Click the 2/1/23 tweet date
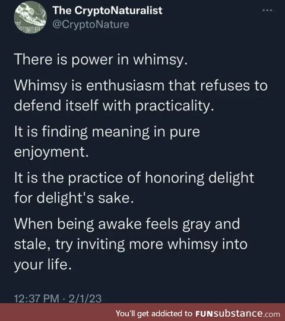Image resolution: width=285 pixels, height=321 pixels. pyautogui.click(x=85, y=298)
